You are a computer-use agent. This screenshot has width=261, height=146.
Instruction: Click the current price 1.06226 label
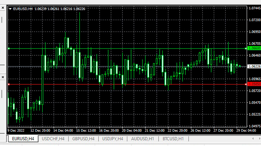click(254, 66)
